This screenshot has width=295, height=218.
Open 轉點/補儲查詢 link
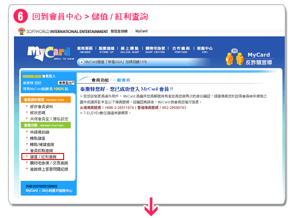[x=42, y=145]
